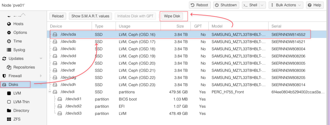This screenshot has width=330, height=125.
Task: Click the Reboot button
Action: pos(200,5)
